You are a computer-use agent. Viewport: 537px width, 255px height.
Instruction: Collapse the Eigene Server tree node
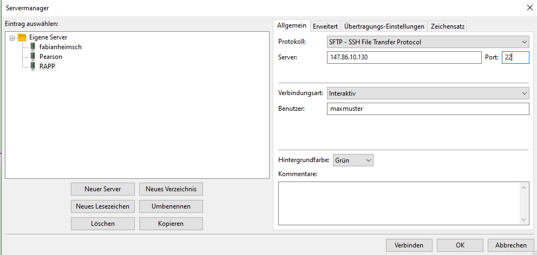(x=12, y=37)
